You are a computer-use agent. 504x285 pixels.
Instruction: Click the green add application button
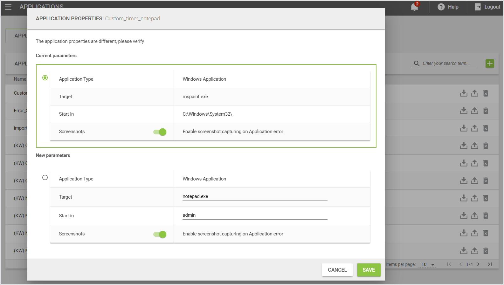[x=490, y=64]
